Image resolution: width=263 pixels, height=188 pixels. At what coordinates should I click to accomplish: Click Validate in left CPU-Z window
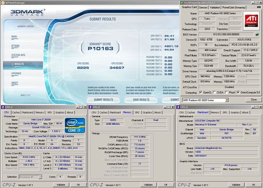click(61, 185)
